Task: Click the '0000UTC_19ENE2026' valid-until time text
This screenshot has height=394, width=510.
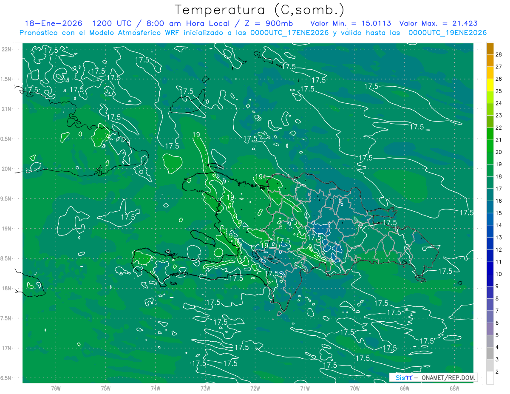Action: [x=448, y=33]
